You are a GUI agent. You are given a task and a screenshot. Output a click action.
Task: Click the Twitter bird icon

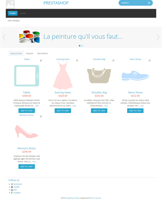12,187
